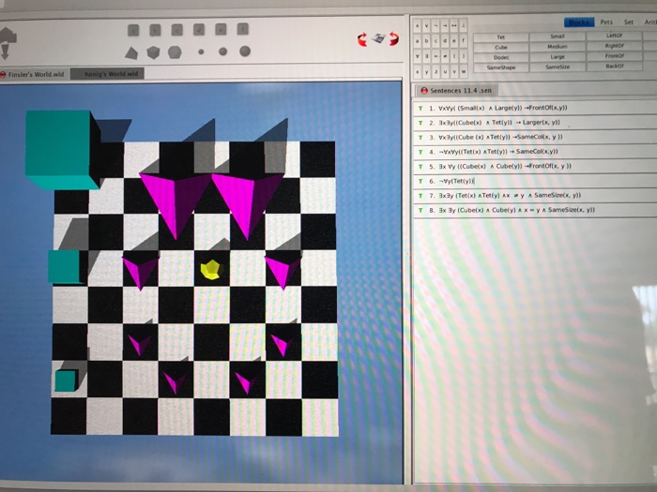Insert the Medium predicate
The width and height of the screenshot is (657, 492).
pos(558,47)
